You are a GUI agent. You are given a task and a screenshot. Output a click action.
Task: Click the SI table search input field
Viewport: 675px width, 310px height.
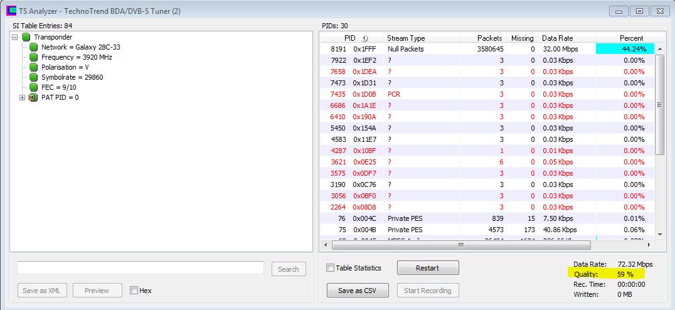pyautogui.click(x=141, y=268)
